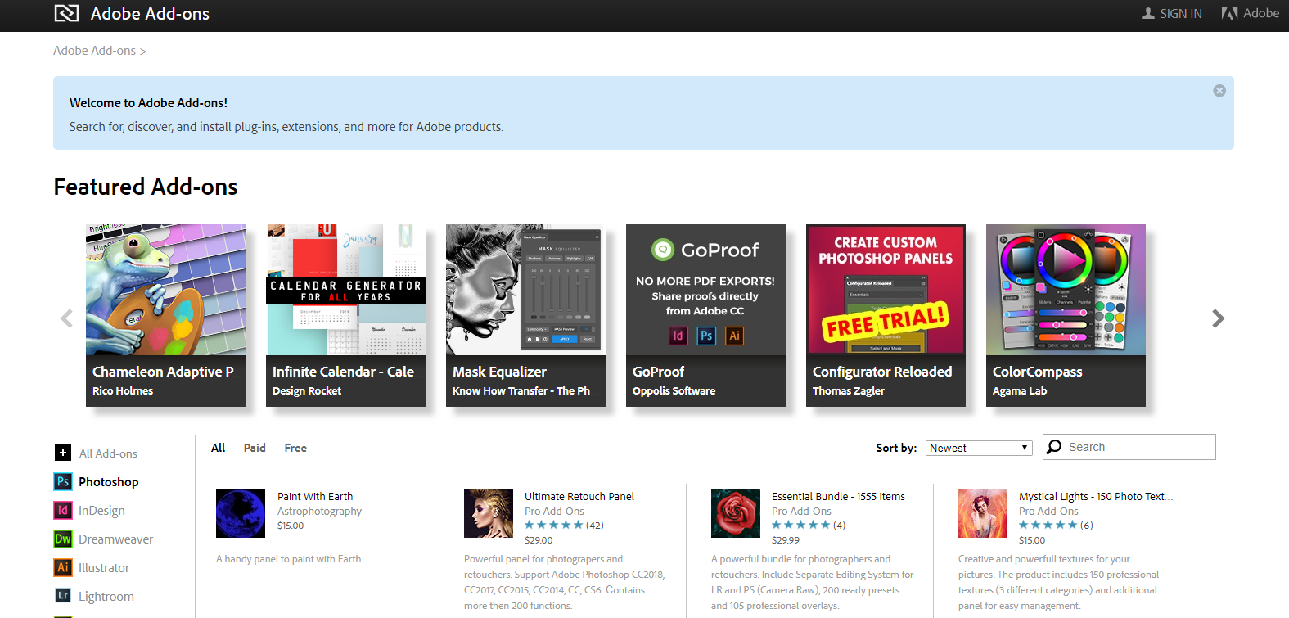Select Illustrator category in sidebar
This screenshot has width=1289, height=618.
coord(103,568)
